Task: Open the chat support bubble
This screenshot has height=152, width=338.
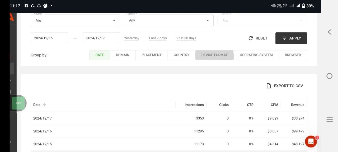Action: 311,142
